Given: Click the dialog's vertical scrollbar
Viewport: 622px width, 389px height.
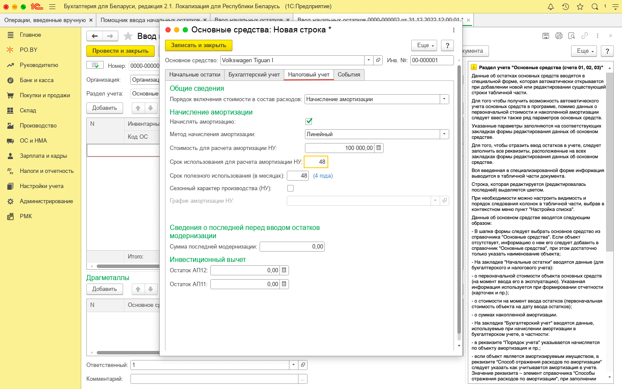Looking at the screenshot, I should pos(459,199).
